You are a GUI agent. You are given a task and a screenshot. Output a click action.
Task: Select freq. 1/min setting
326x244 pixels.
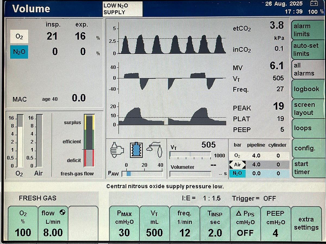pos(184,223)
